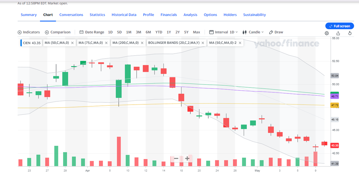The image size is (359, 177).
Task: Click the tall red volume bar near April 8
Action: 119,151
